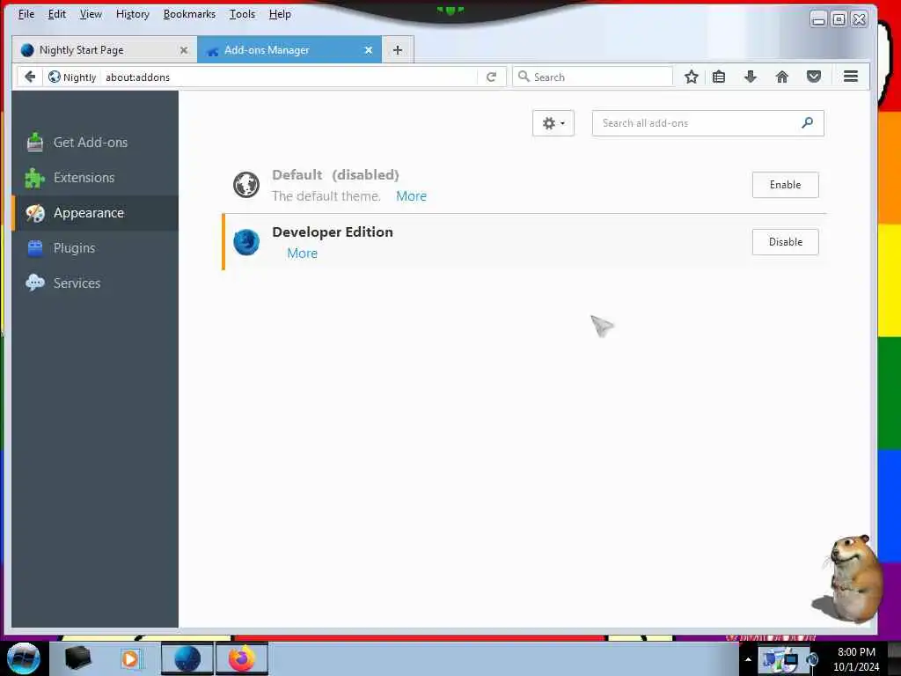Focus the toolbar Search box
Screen dimensions: 901x676
(592, 77)
